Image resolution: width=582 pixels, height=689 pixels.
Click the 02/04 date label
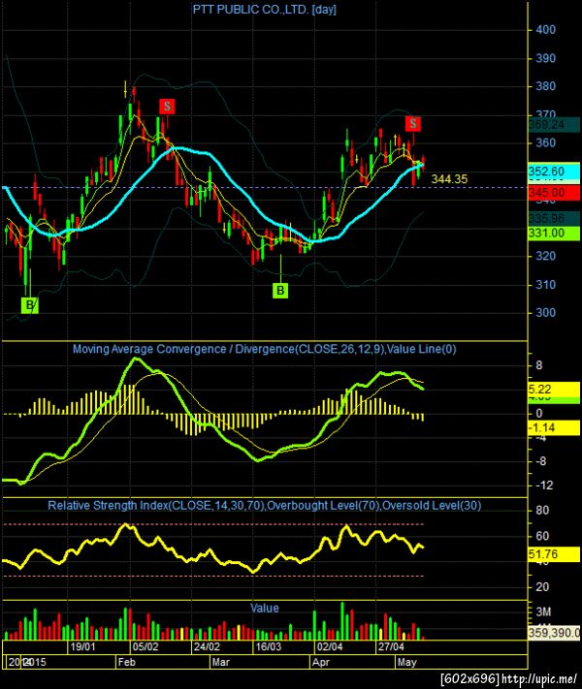tap(330, 646)
